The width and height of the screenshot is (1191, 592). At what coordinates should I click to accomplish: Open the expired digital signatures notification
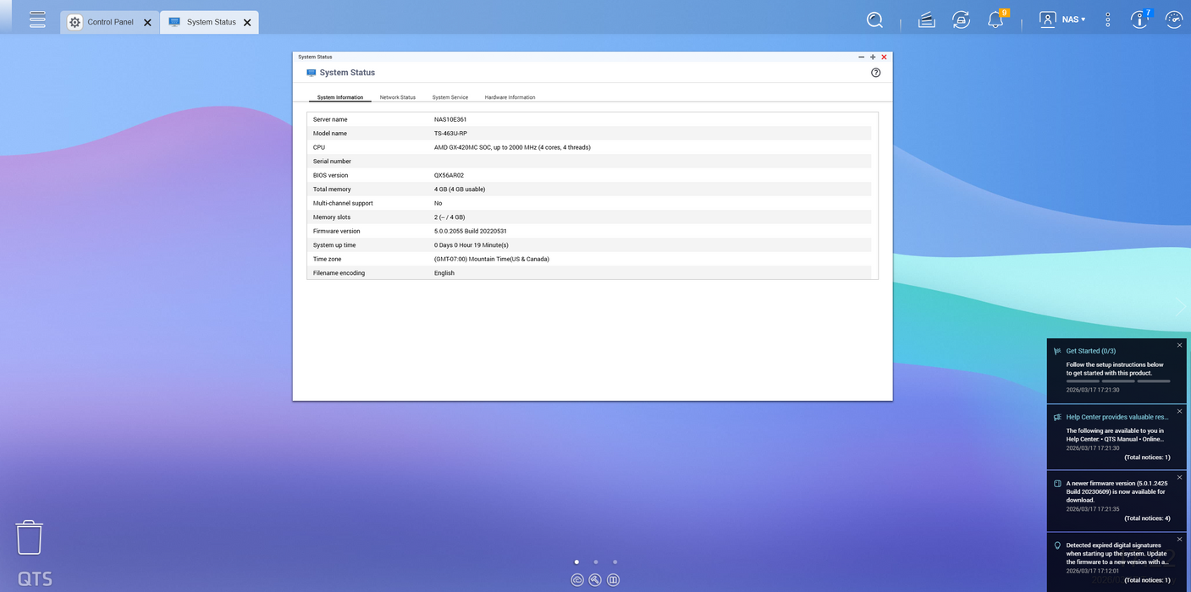pyautogui.click(x=1117, y=553)
